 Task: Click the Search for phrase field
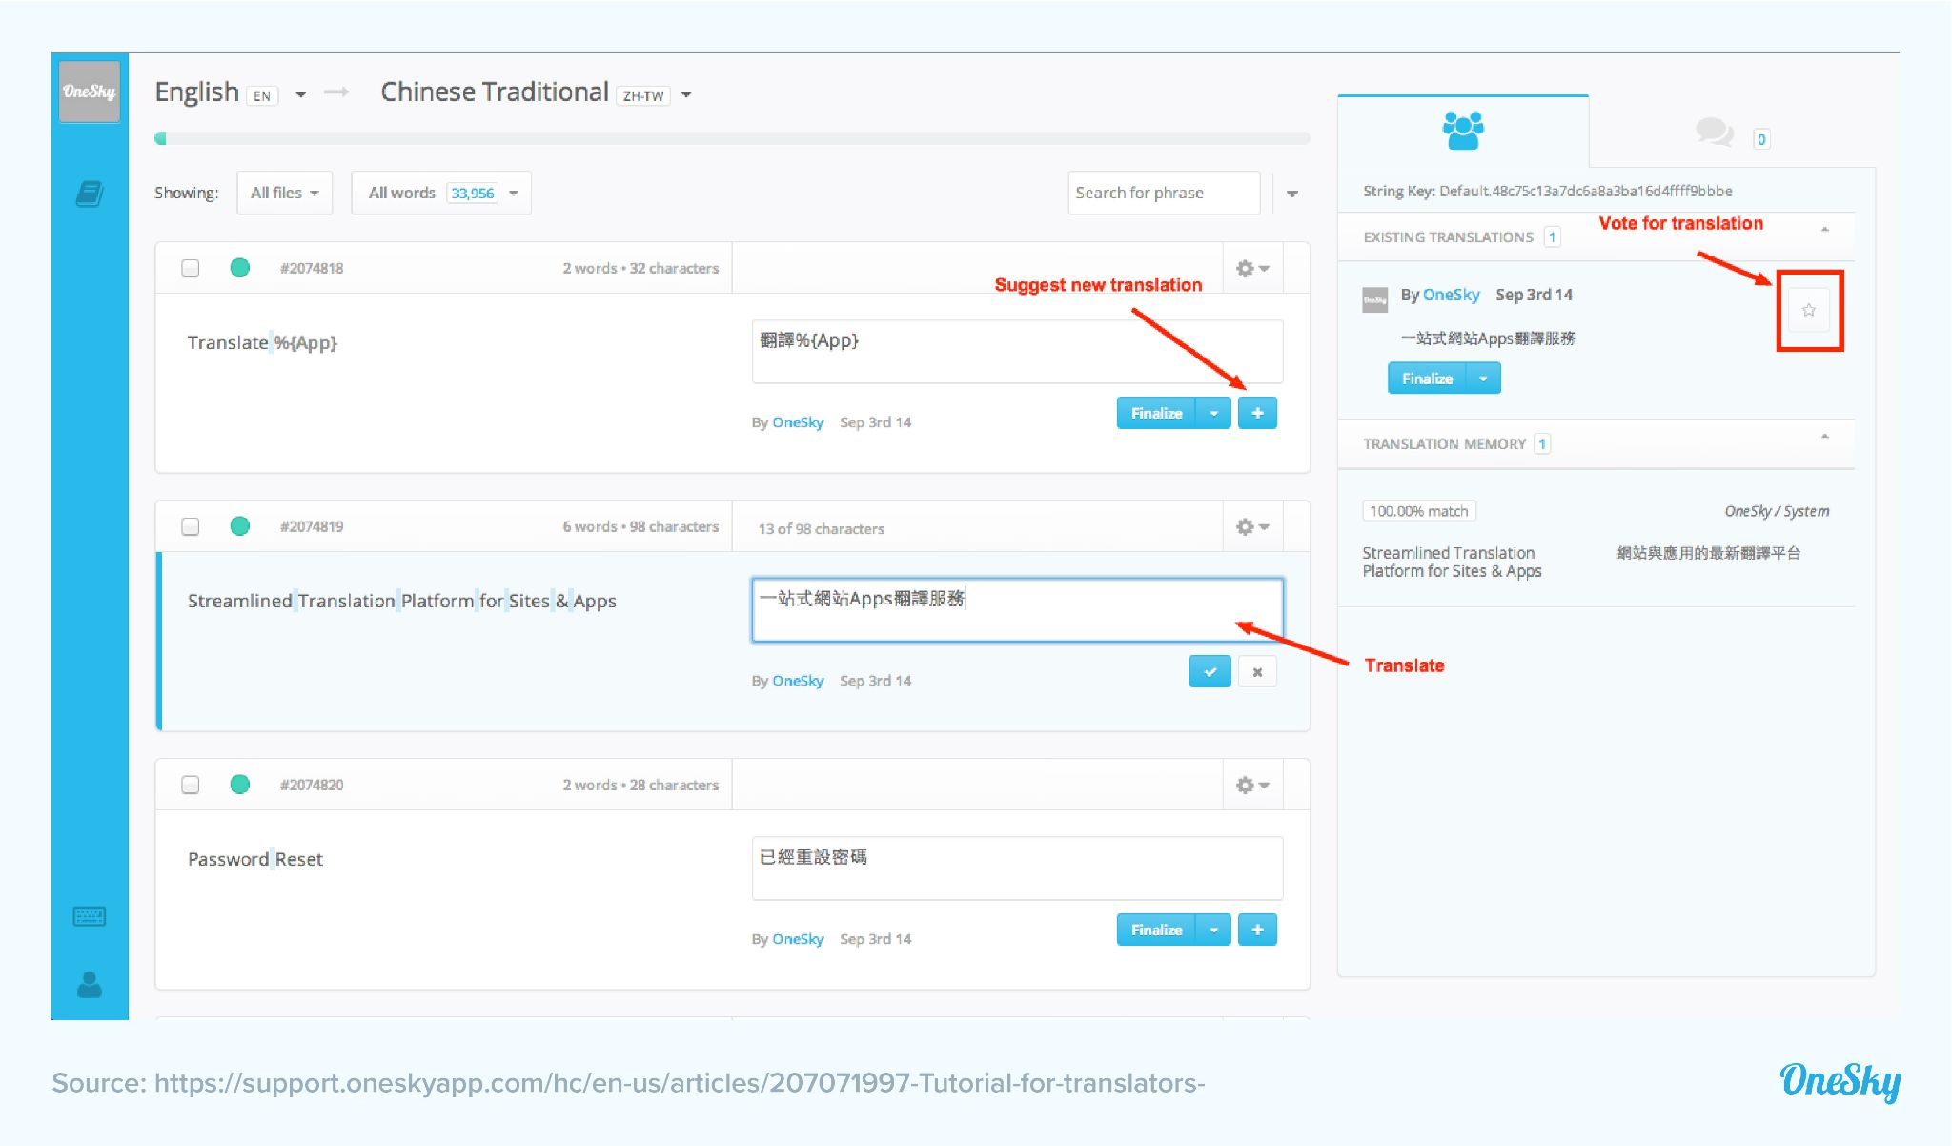click(x=1164, y=193)
